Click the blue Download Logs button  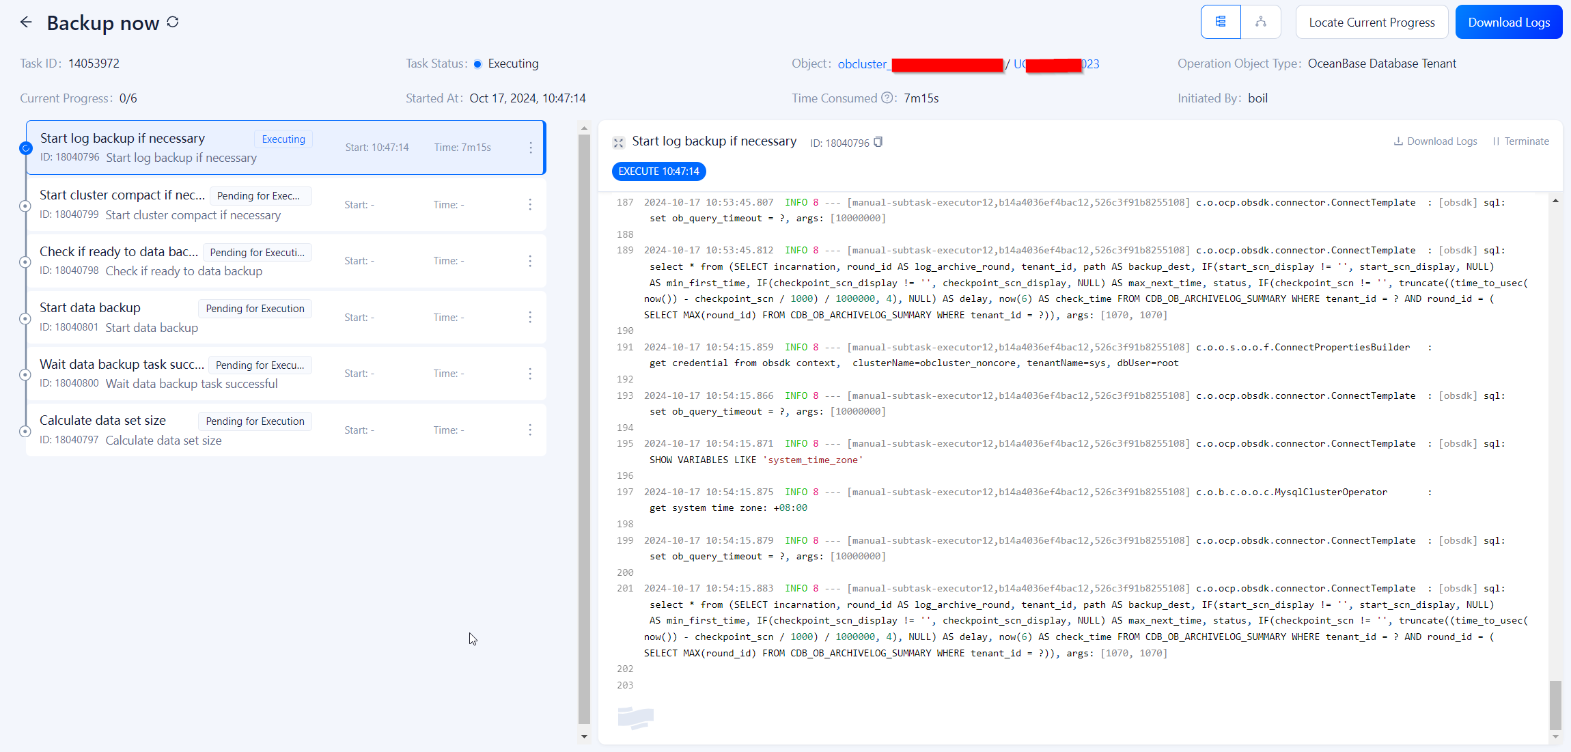(1509, 22)
